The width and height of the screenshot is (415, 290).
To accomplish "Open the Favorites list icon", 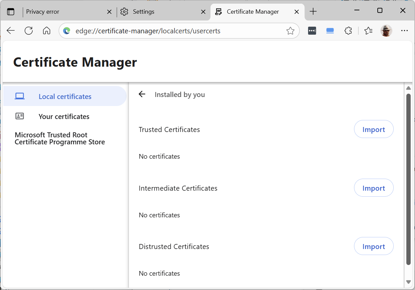I will click(x=368, y=31).
